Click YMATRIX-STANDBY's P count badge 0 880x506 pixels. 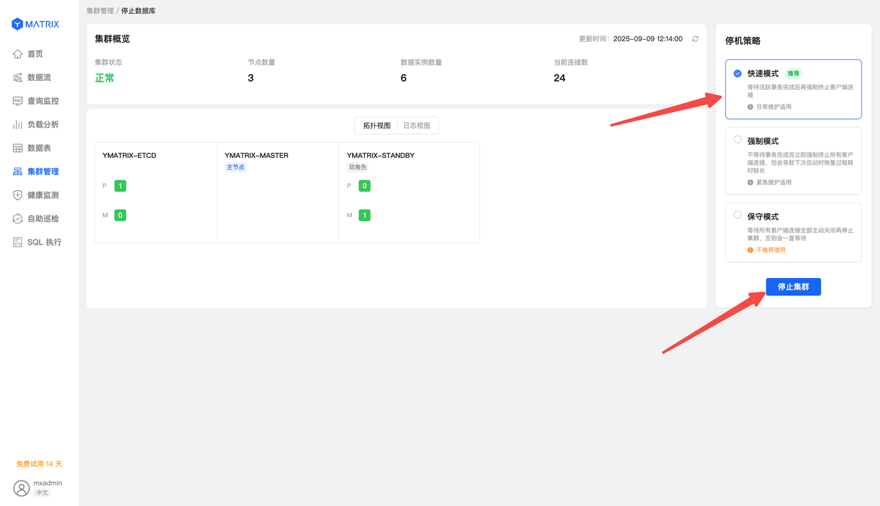(364, 186)
